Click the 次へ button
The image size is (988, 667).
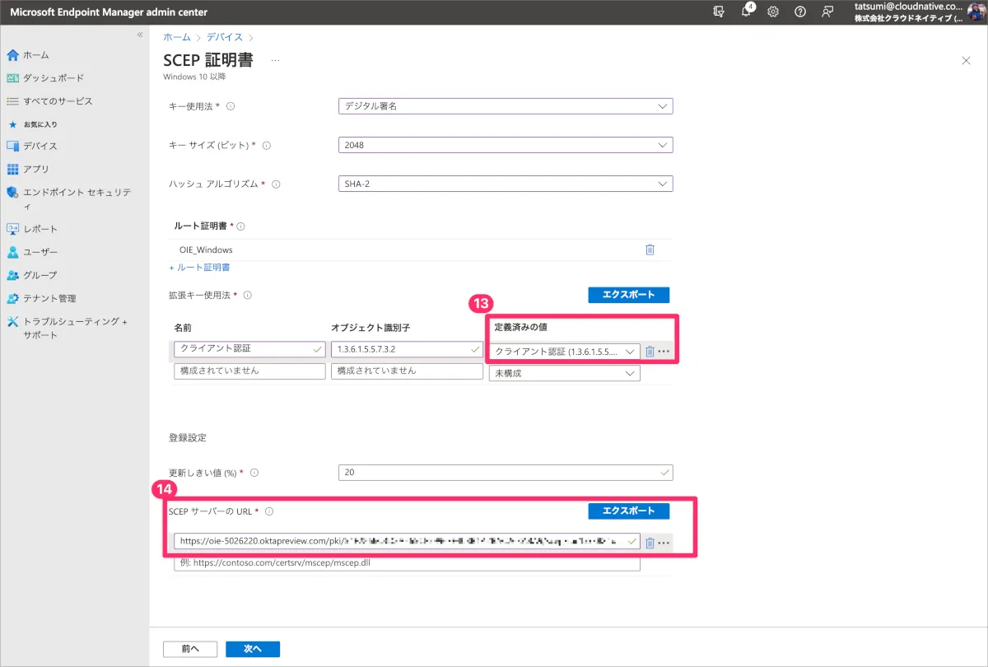coord(252,649)
